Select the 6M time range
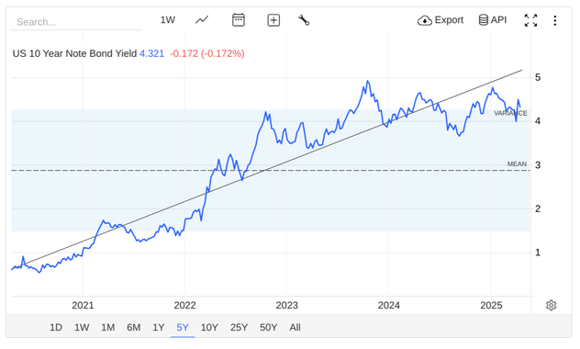580x349 pixels. click(134, 328)
